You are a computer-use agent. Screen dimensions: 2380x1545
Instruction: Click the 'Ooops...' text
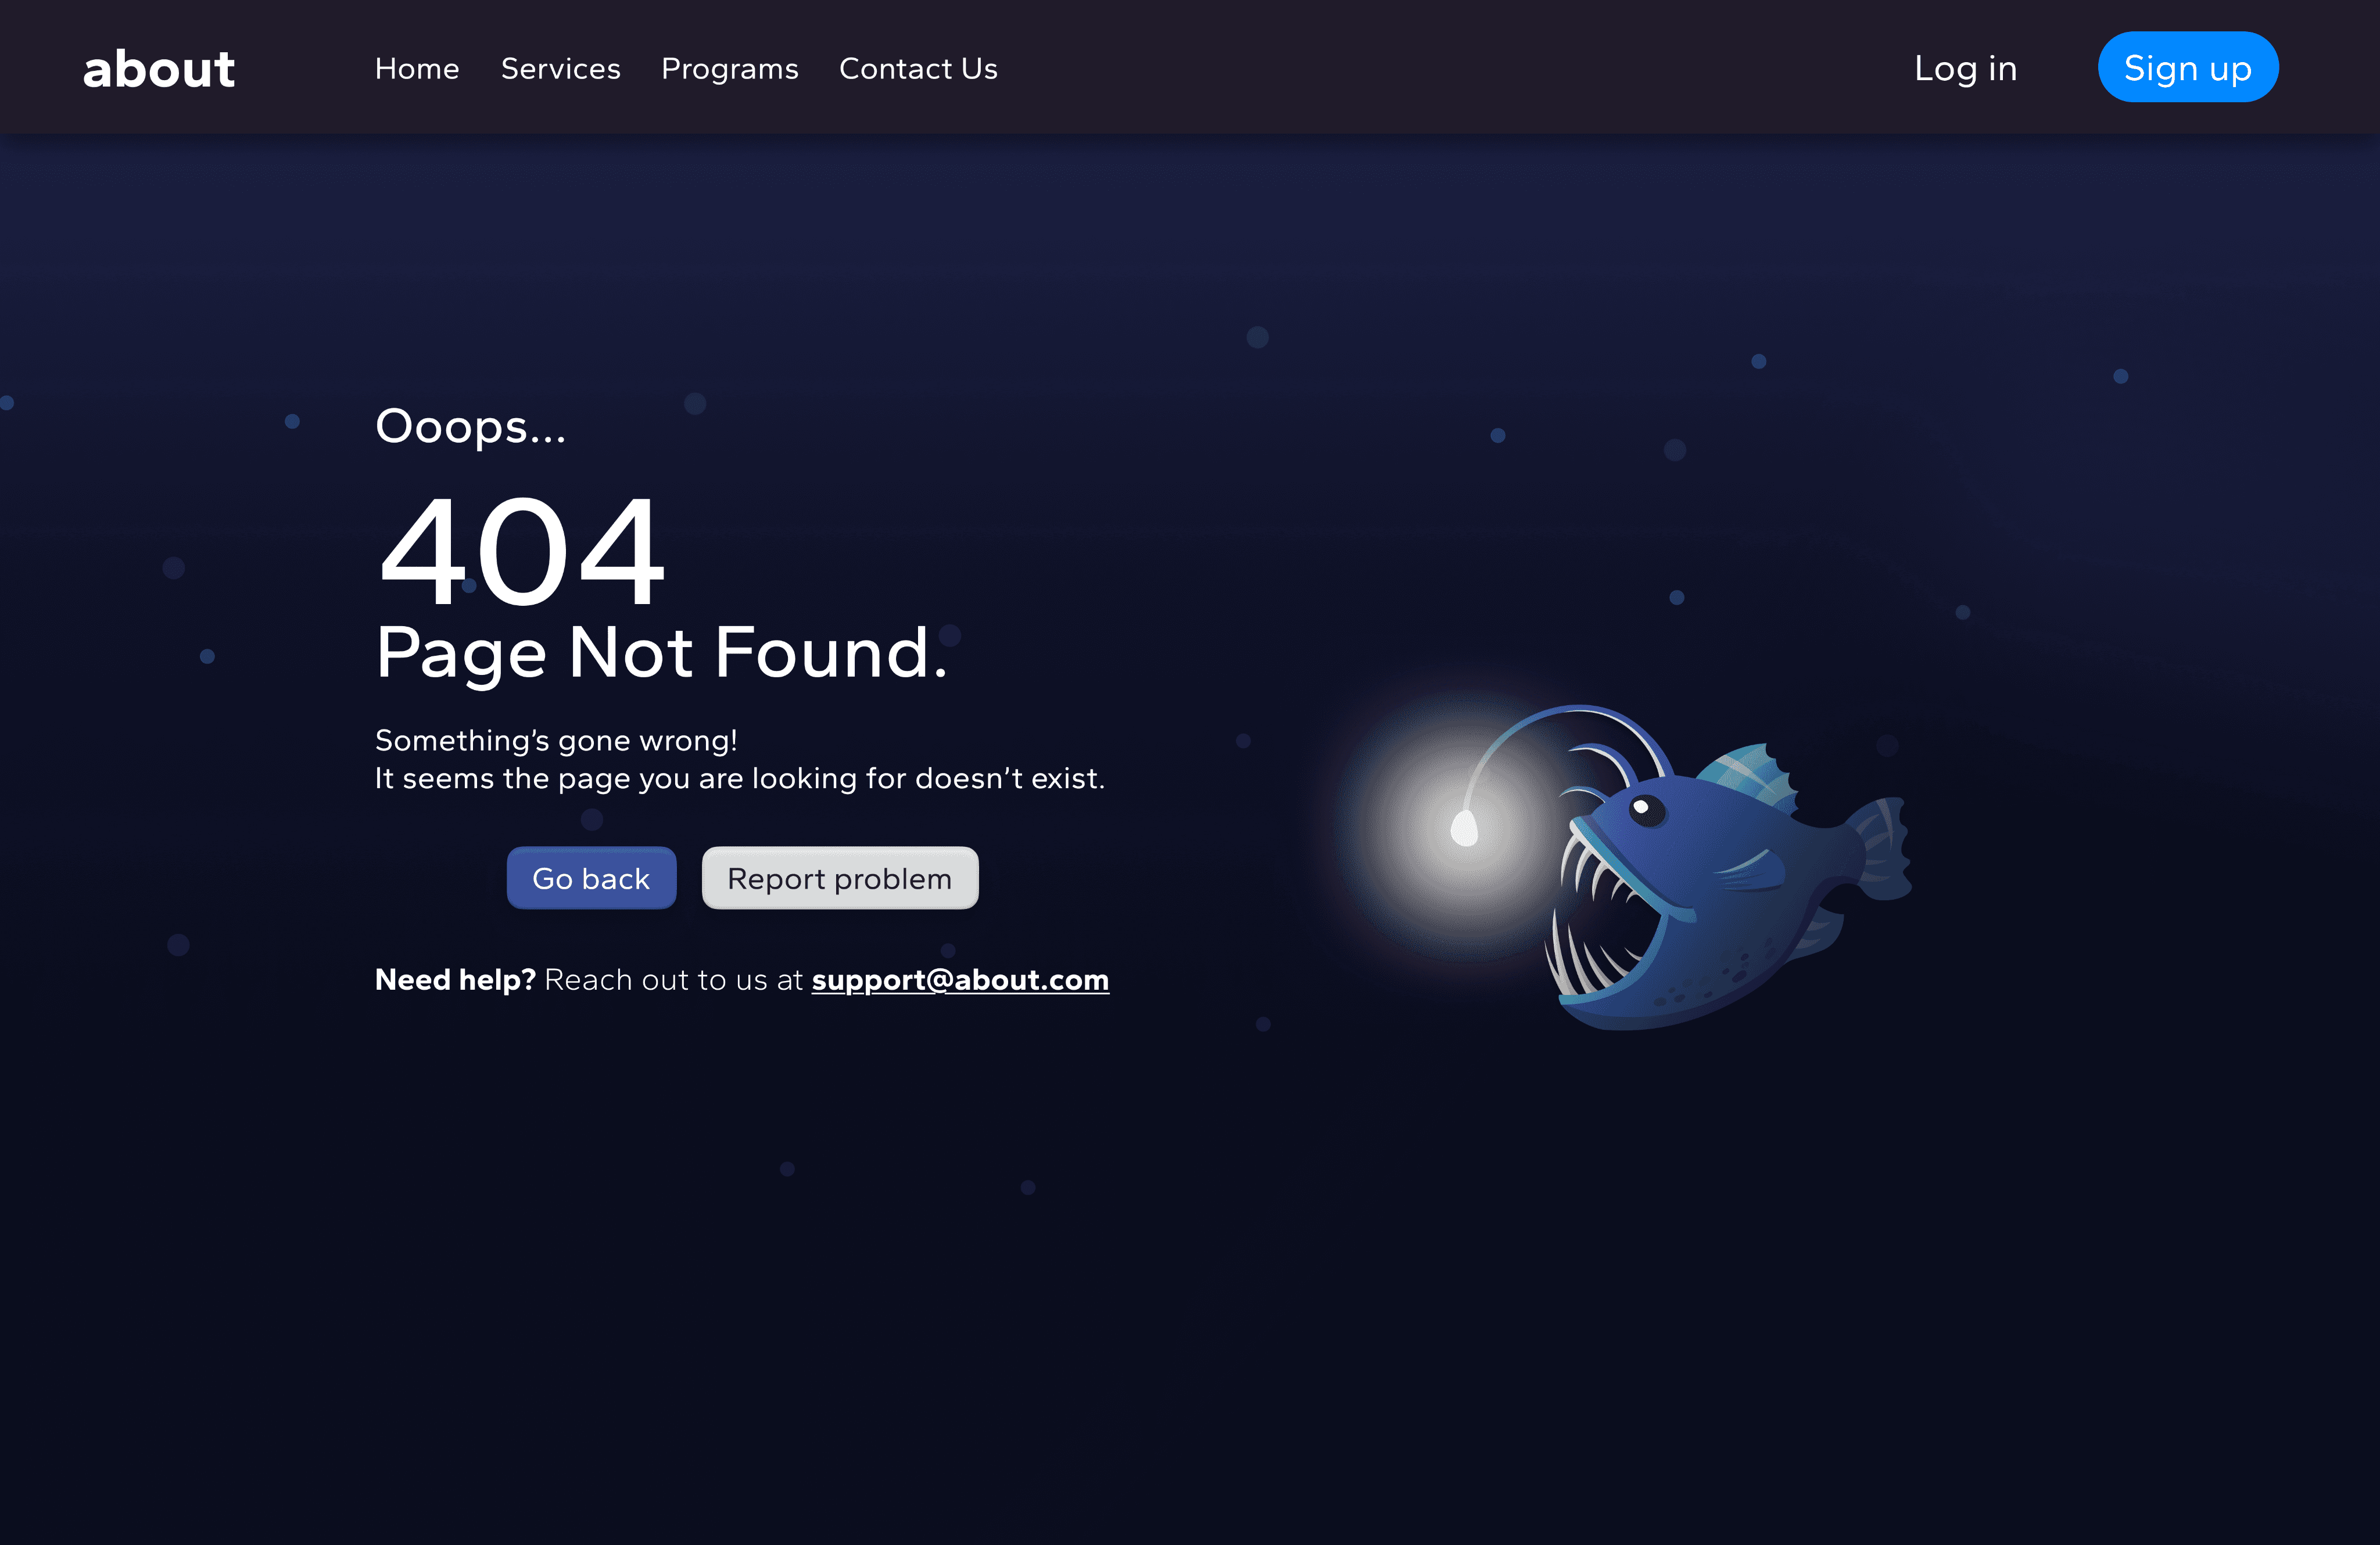(470, 427)
